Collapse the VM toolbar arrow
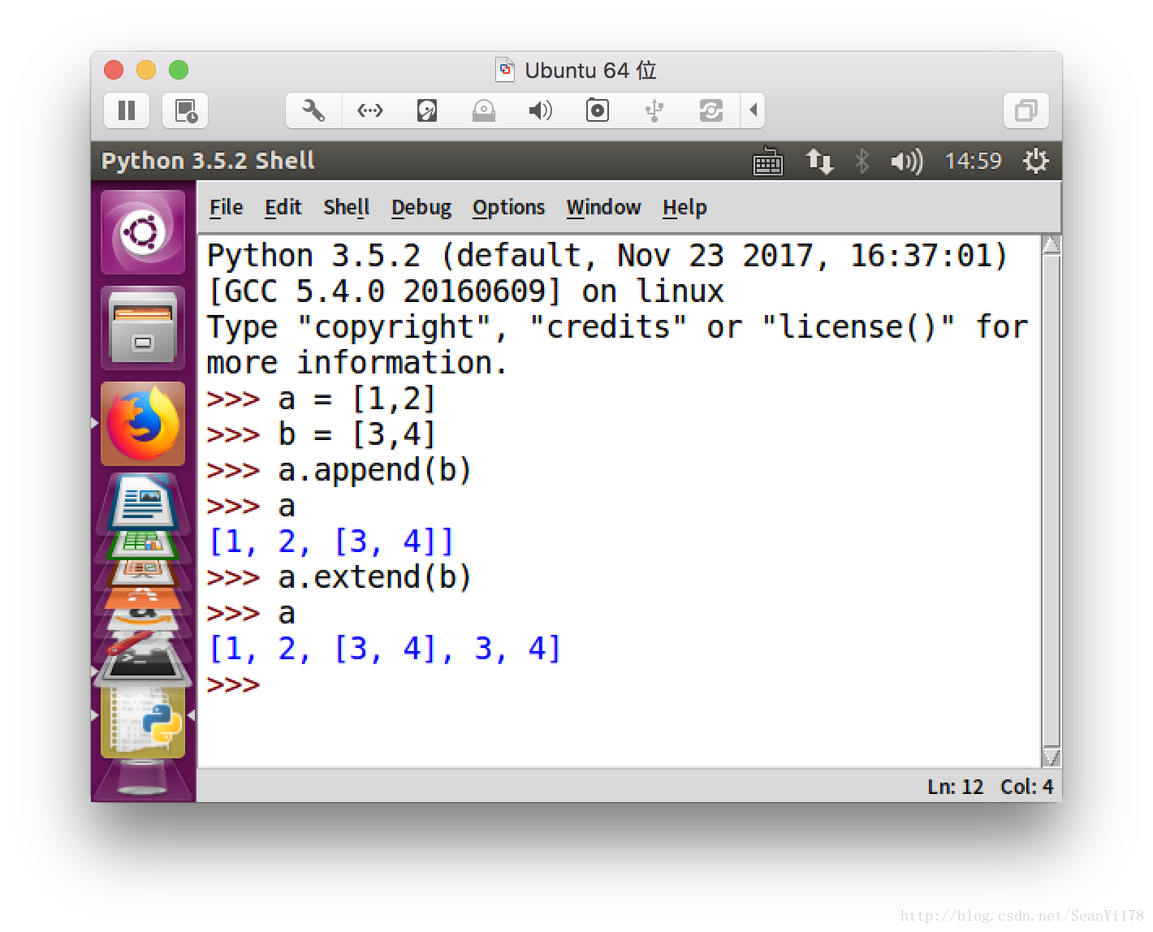Viewport: 1153px width, 932px height. click(x=754, y=110)
